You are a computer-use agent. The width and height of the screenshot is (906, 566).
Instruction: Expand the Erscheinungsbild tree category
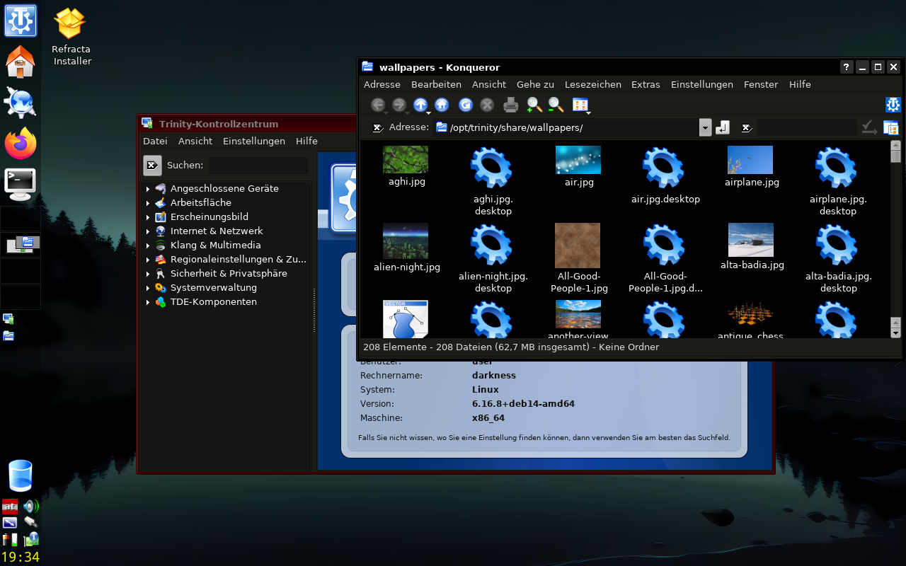click(x=148, y=217)
